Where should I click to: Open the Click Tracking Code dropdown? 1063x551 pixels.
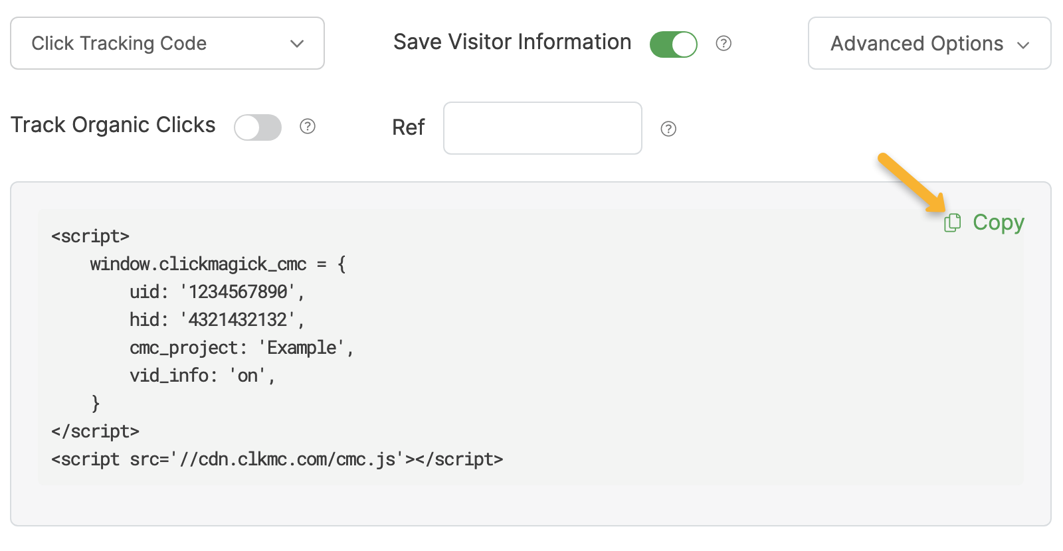point(167,43)
